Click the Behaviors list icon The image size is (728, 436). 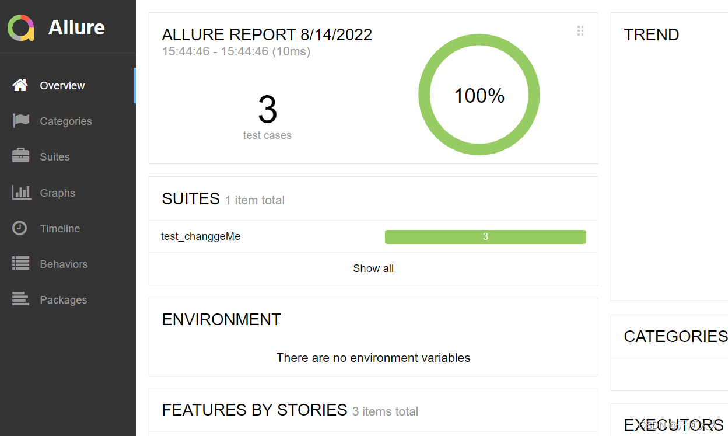click(x=20, y=264)
